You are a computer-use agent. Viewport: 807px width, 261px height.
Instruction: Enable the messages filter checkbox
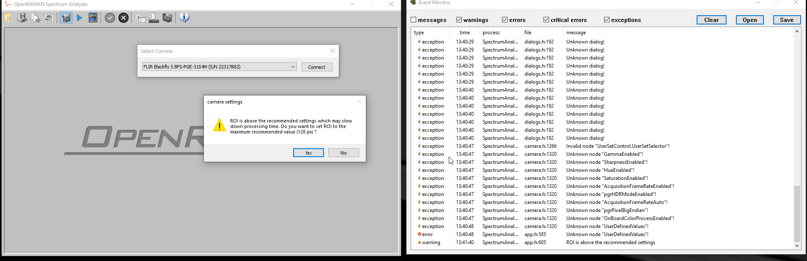pyautogui.click(x=414, y=20)
